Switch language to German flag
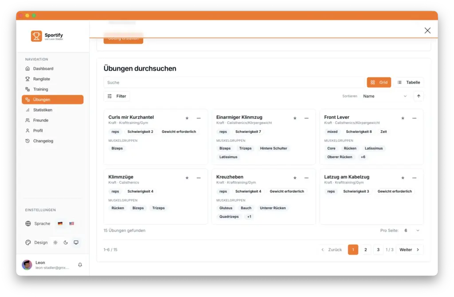The image size is (454, 297). 60,224
